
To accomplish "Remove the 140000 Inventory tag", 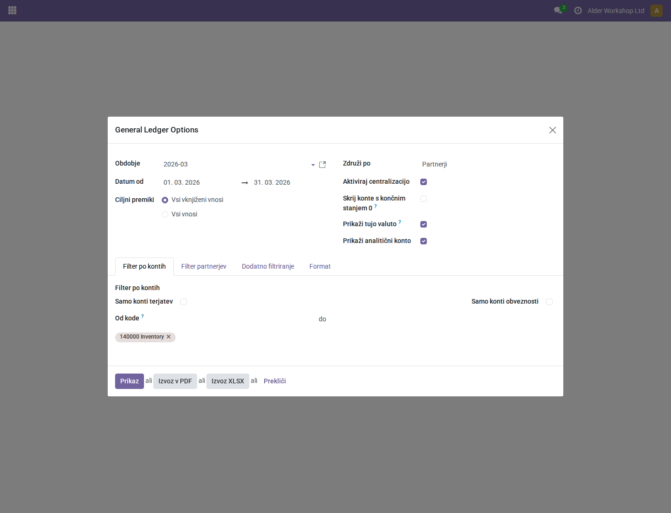I will (x=169, y=337).
